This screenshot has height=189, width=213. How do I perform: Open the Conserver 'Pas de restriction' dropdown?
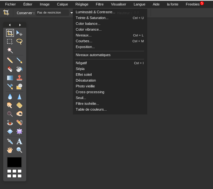tap(55, 13)
